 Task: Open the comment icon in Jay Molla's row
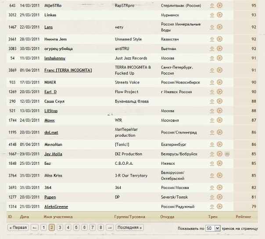(x=227, y=154)
